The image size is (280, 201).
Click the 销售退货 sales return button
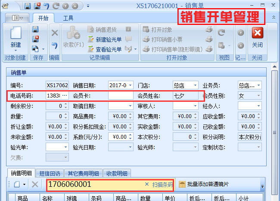coord(102,29)
